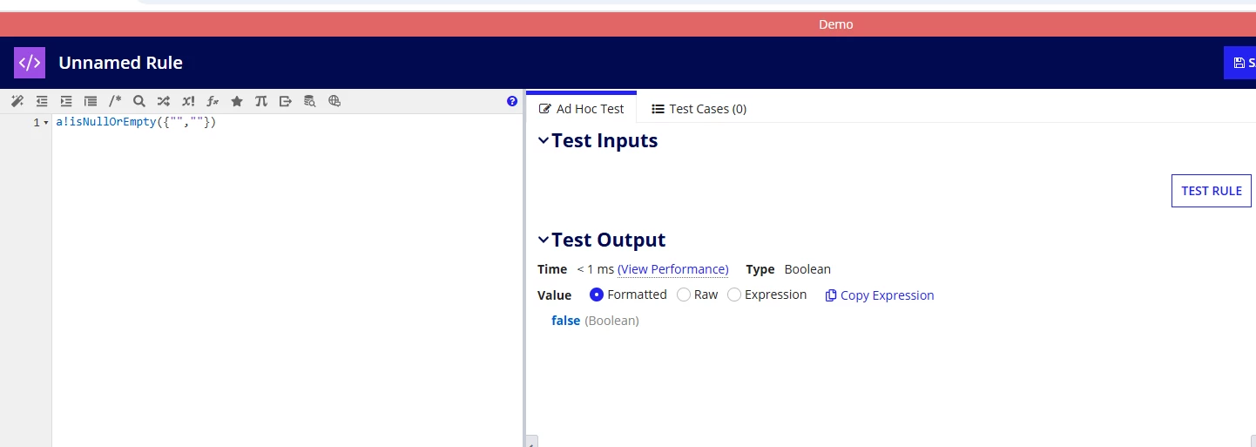Click the shuffle arrows icon
1256x447 pixels.
[164, 101]
